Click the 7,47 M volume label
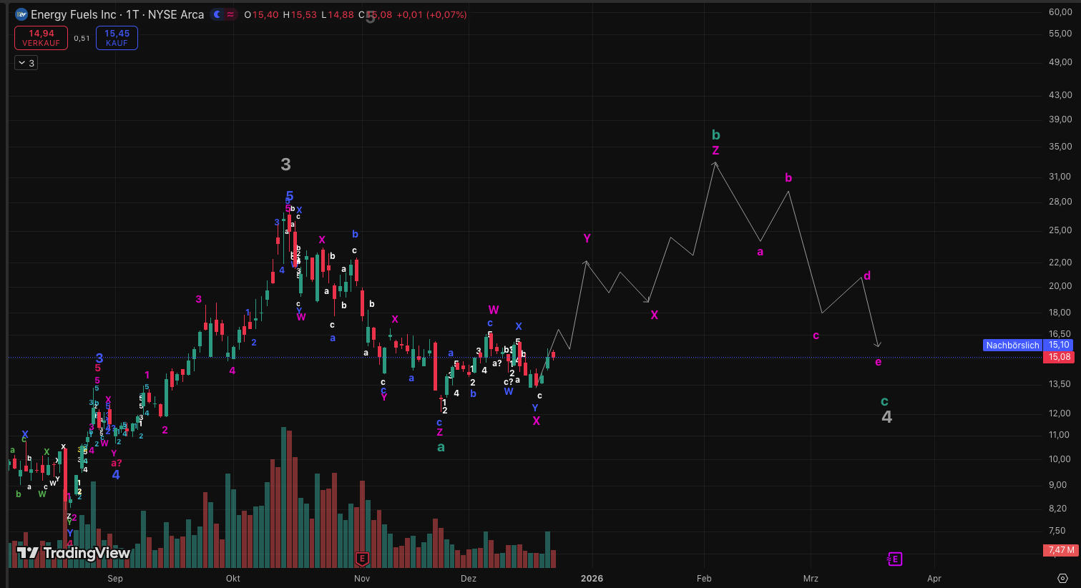1081x588 pixels. click(x=1061, y=550)
